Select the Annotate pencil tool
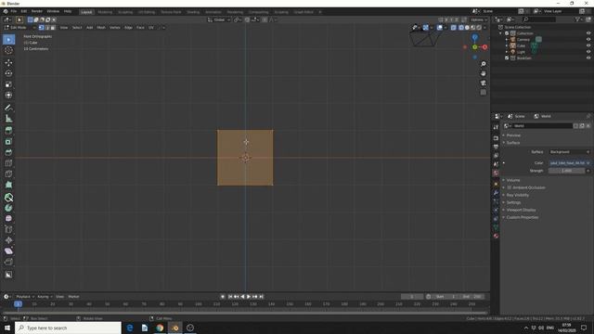Viewport: 594px width, 334px height. click(8, 108)
